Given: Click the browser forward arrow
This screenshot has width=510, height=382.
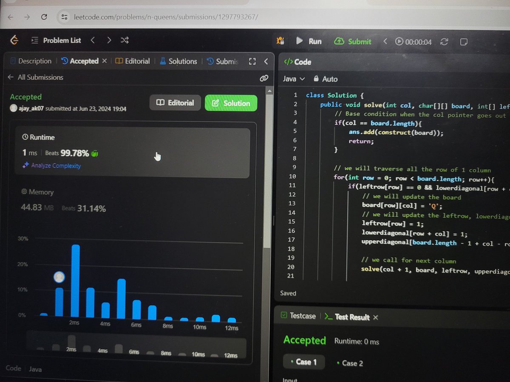Looking at the screenshot, I should click(27, 17).
